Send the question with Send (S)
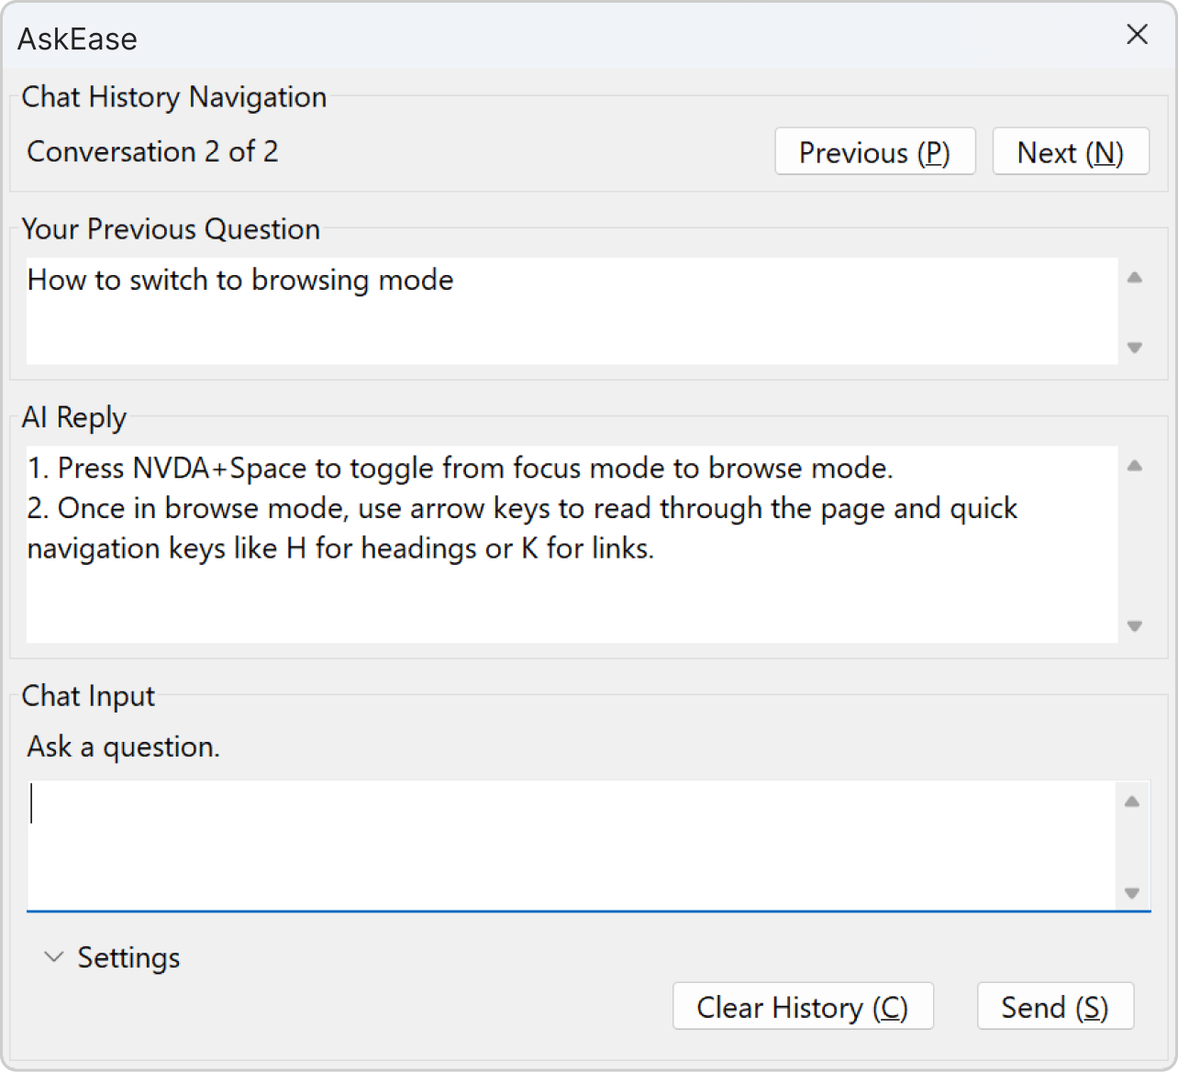Screen dimensions: 1178x1072 coord(1054,1007)
